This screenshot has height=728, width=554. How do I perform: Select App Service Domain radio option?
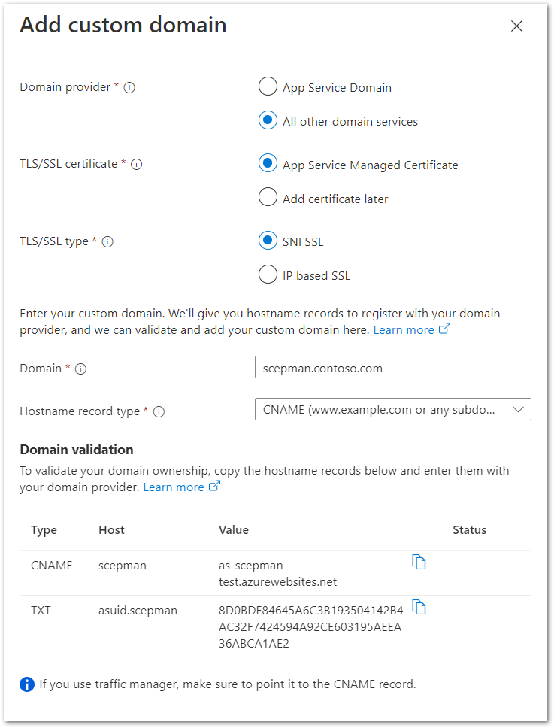(x=268, y=86)
